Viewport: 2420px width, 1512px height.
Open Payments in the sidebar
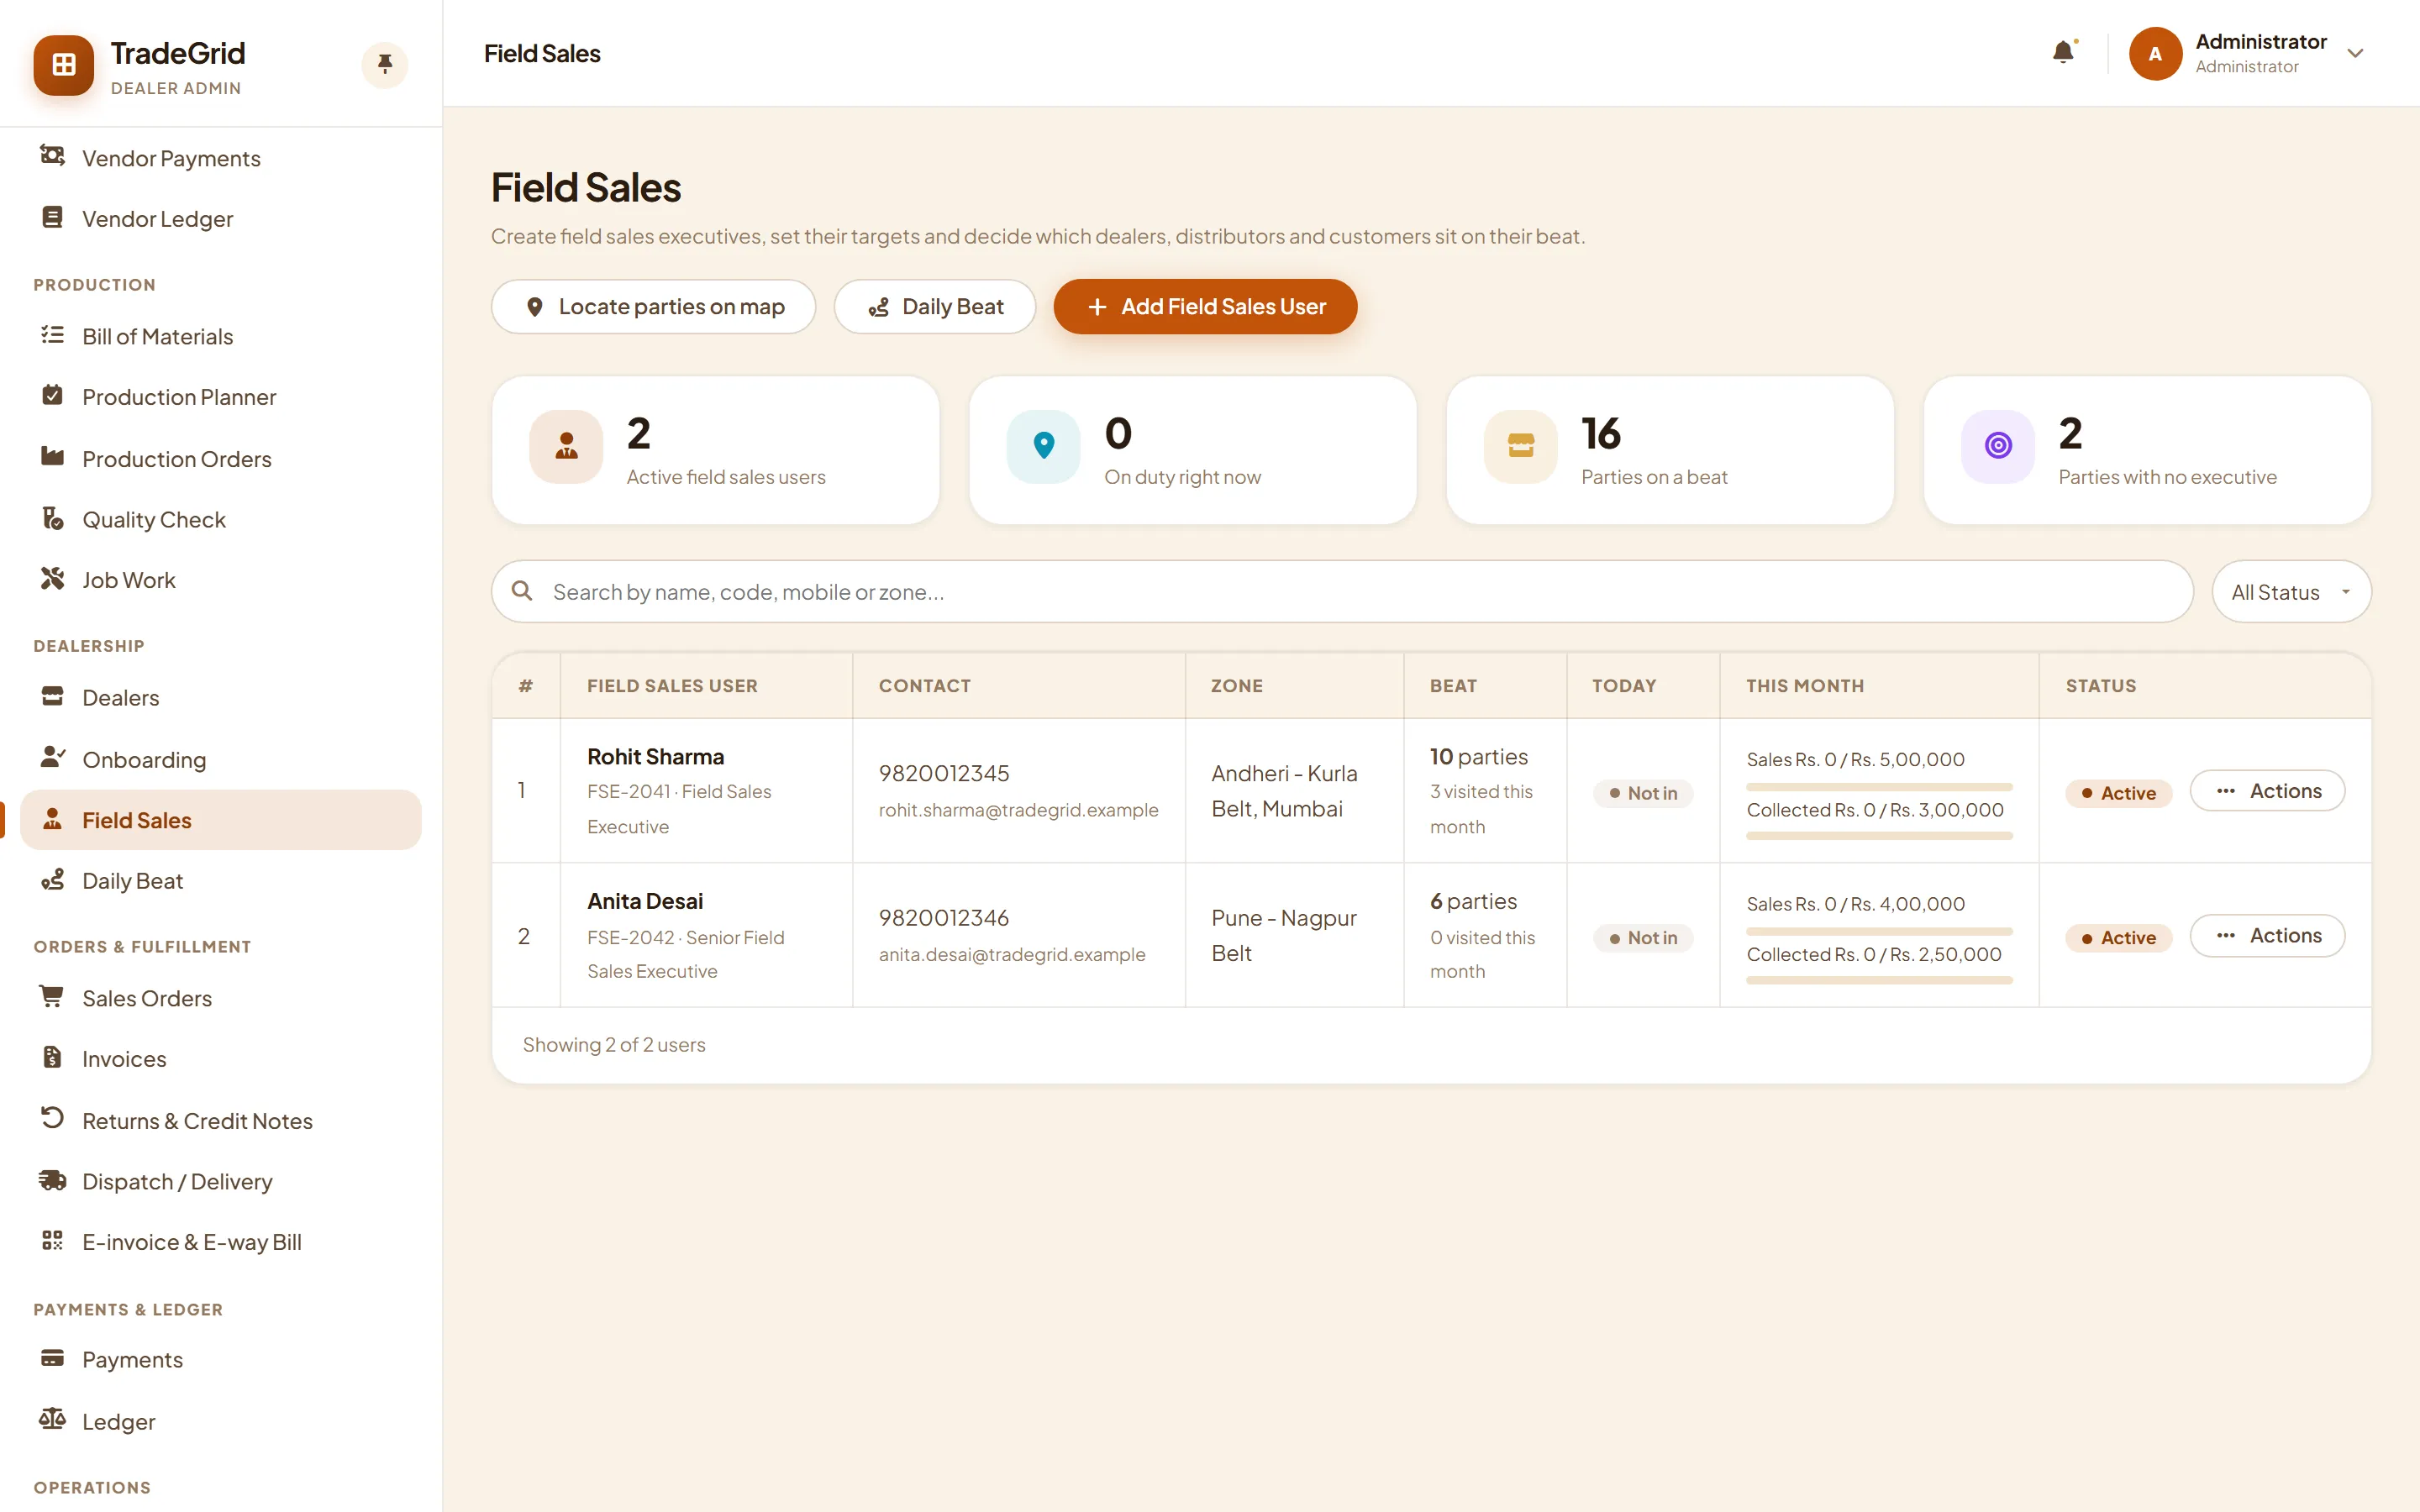click(220, 1360)
